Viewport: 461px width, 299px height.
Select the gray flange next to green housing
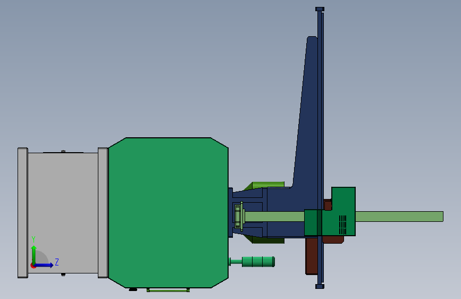pyautogui.click(x=103, y=213)
